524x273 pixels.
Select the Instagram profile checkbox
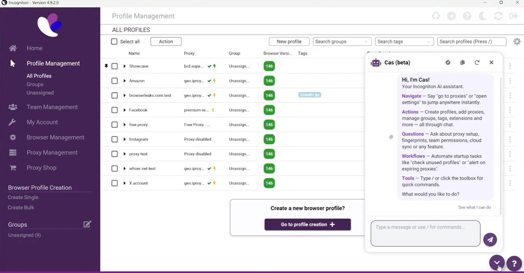115,139
